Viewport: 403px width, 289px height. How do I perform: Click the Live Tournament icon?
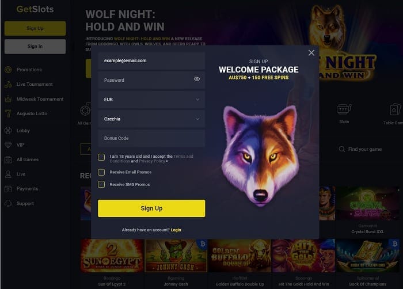coord(8,84)
